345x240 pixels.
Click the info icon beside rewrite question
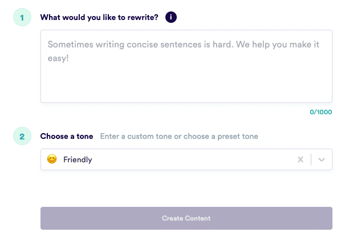coord(171,17)
